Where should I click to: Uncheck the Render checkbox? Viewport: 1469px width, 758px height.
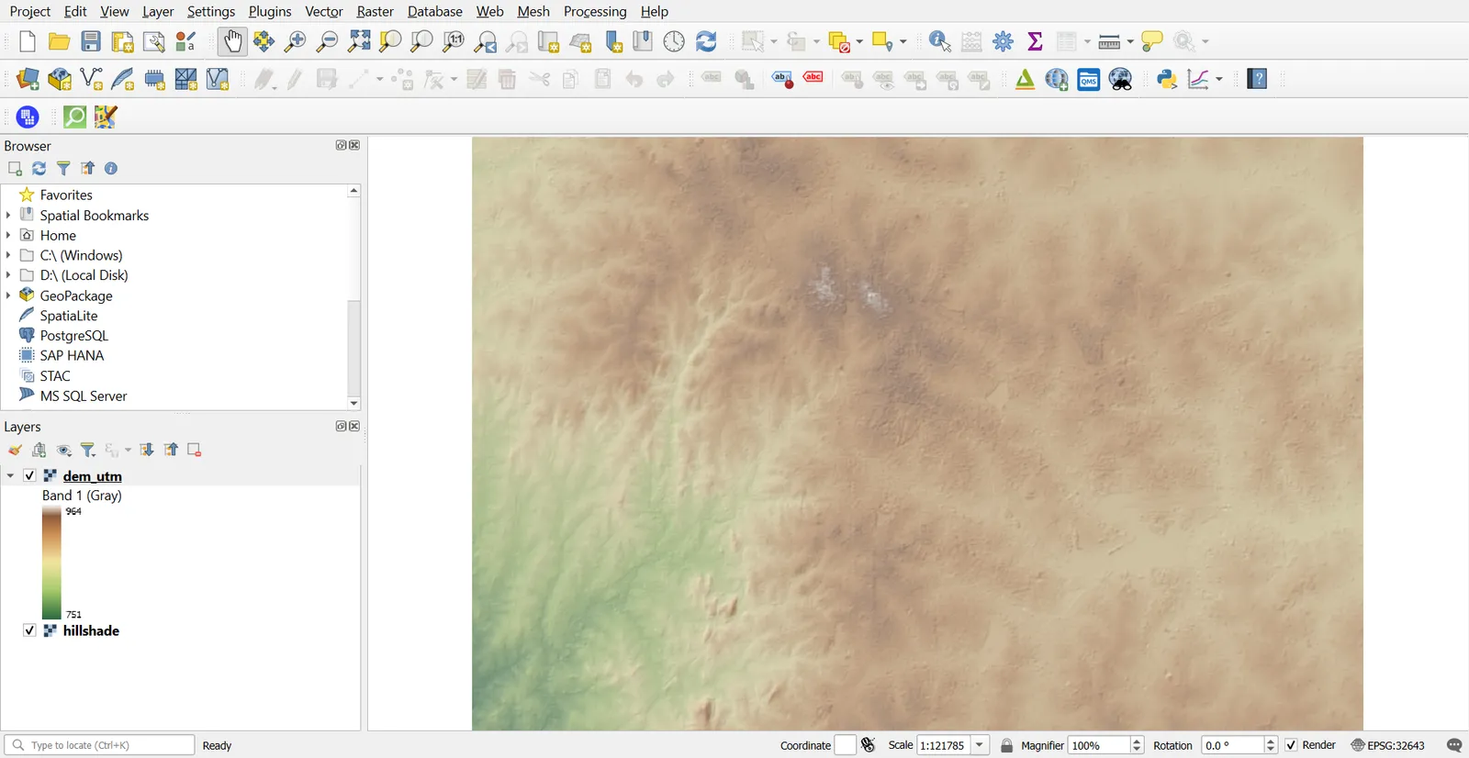1291,745
